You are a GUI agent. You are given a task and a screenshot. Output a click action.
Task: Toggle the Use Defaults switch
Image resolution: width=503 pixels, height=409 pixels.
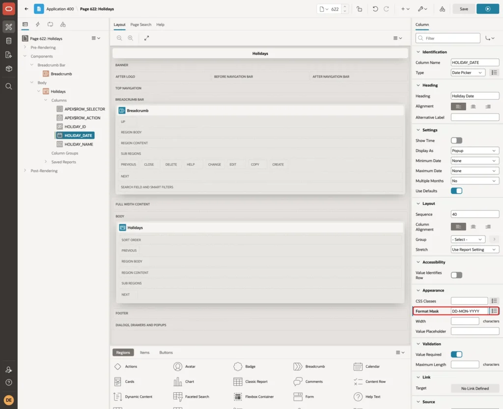(x=456, y=191)
